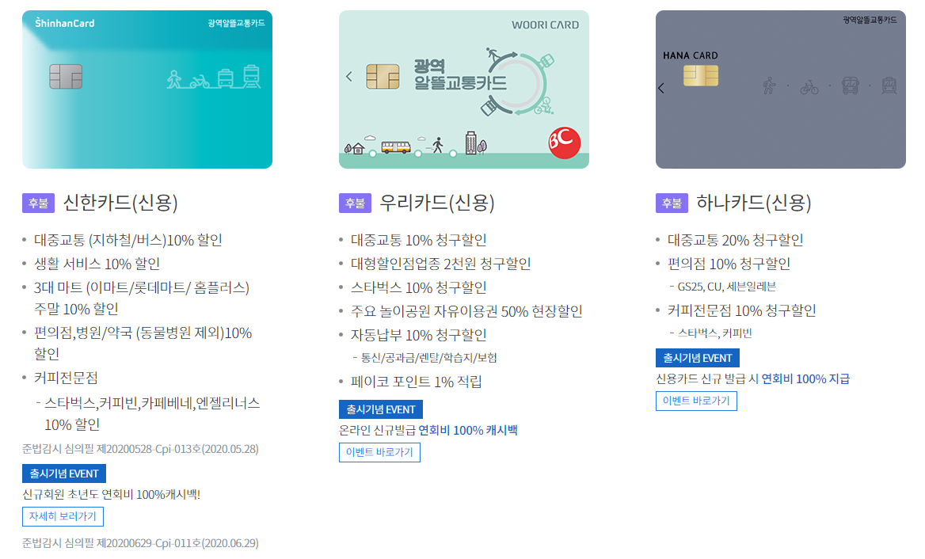Click the gold chip icon on Hana card
The image size is (925, 559).
pyautogui.click(x=701, y=75)
